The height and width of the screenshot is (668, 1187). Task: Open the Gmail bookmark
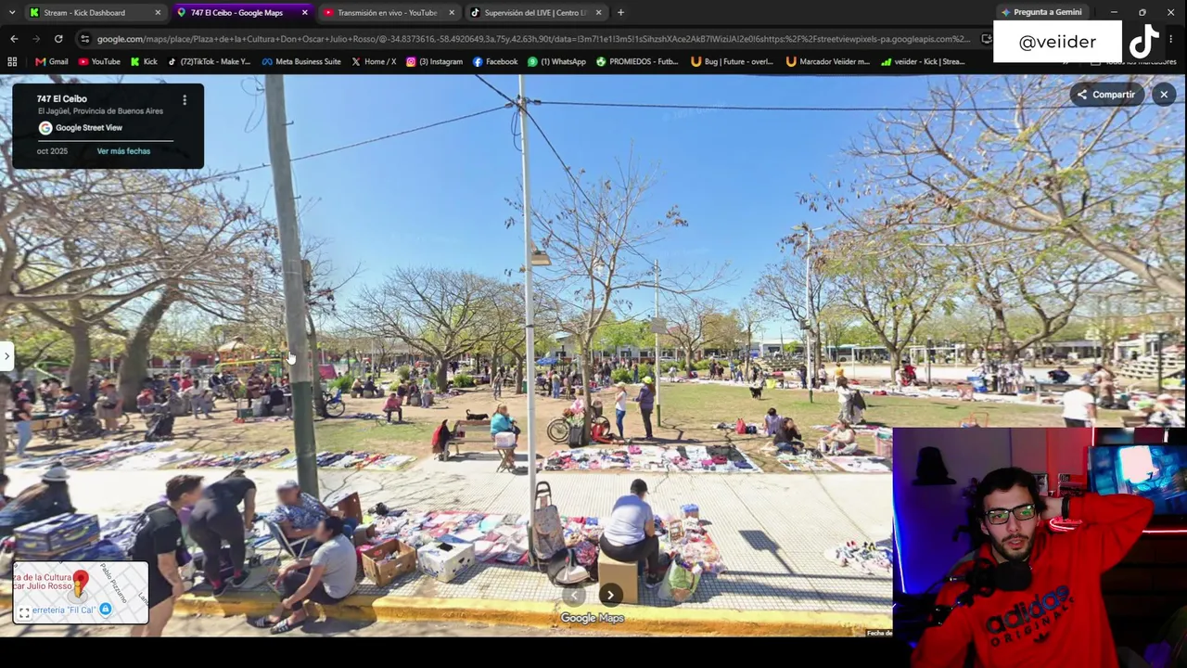pos(52,61)
